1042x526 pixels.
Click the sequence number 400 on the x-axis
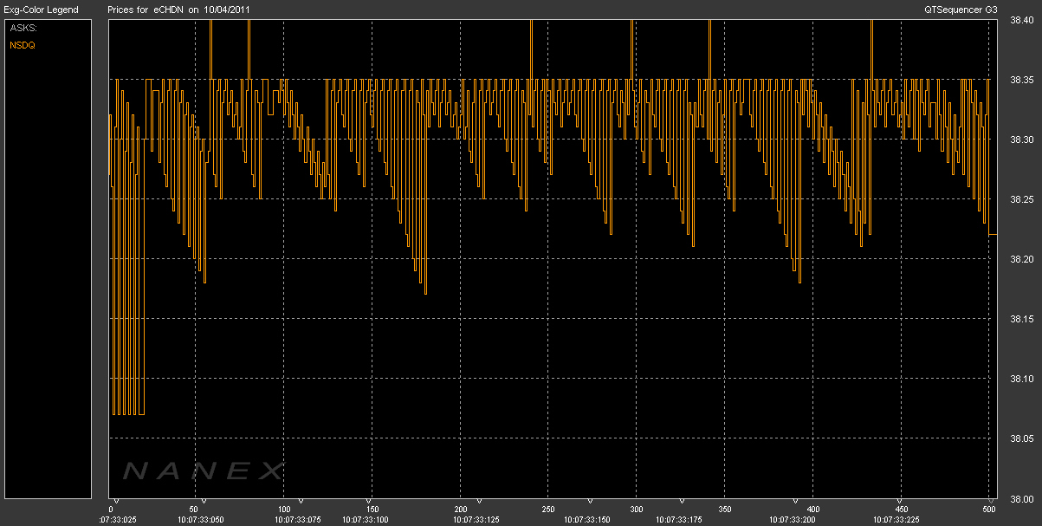tap(812, 510)
